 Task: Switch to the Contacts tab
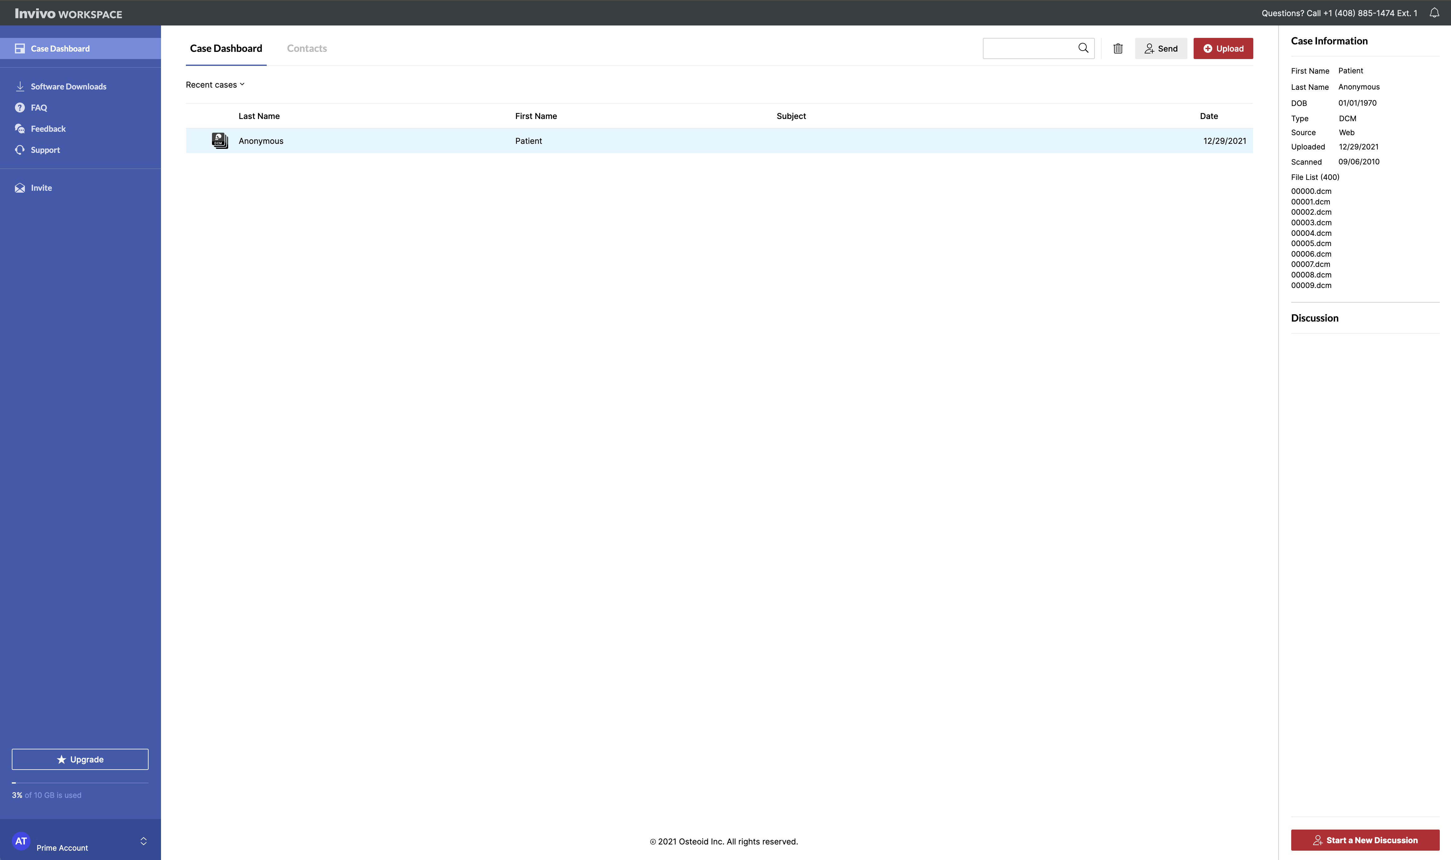307,48
